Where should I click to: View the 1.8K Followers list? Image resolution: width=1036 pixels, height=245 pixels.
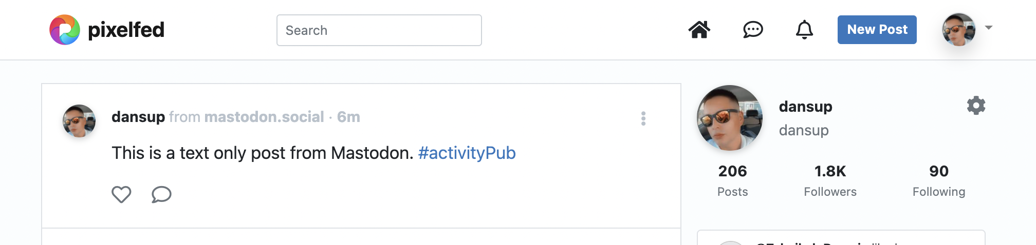pos(830,180)
